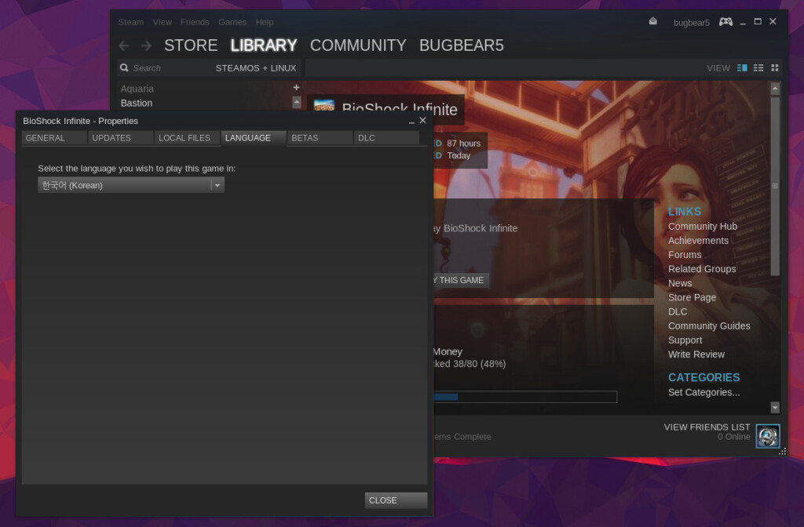Click the partially hidden THIS GAME button
Screen dimensions: 804x527
[461, 280]
